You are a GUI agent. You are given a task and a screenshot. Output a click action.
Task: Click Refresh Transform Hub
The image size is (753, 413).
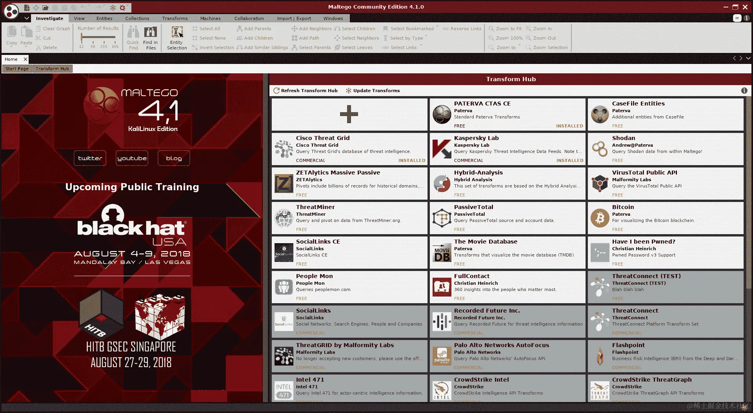pyautogui.click(x=305, y=91)
